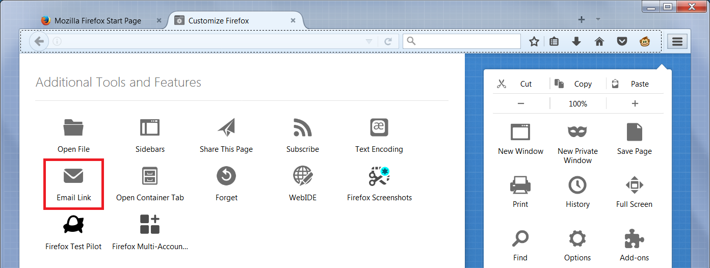Click the Full Screen icon

click(634, 184)
